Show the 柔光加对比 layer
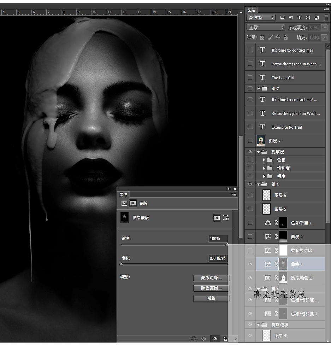This screenshot has width=331, height=345. click(250, 250)
